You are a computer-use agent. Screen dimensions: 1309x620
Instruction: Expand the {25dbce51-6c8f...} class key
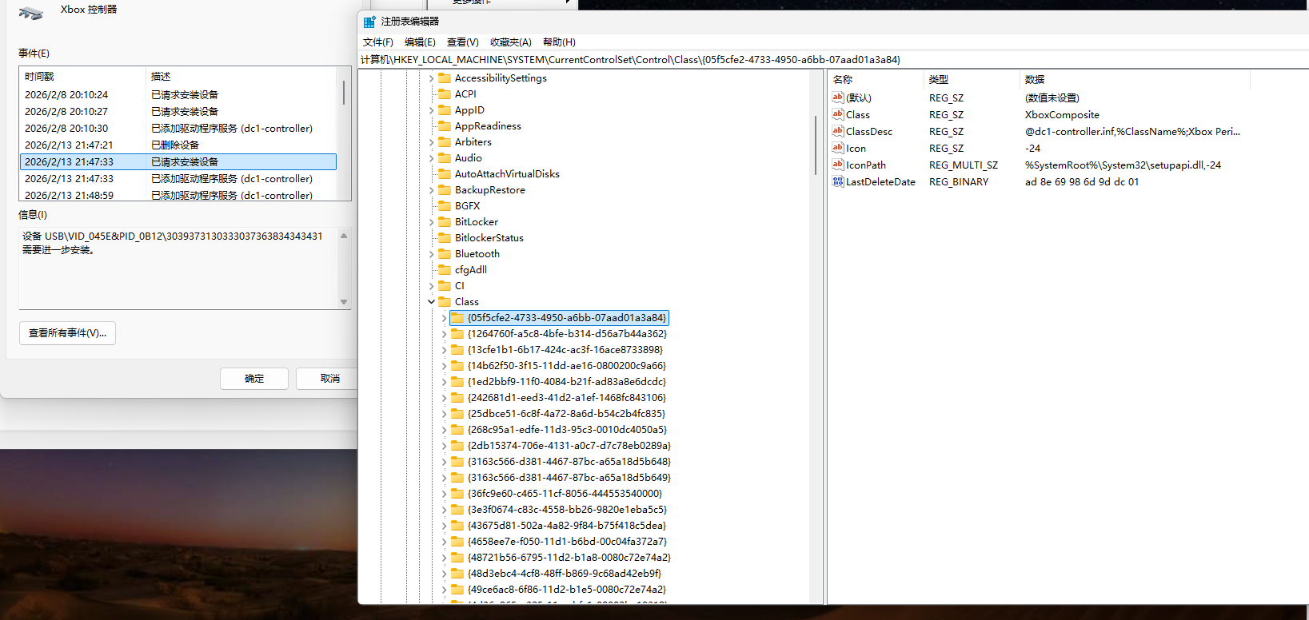click(445, 414)
